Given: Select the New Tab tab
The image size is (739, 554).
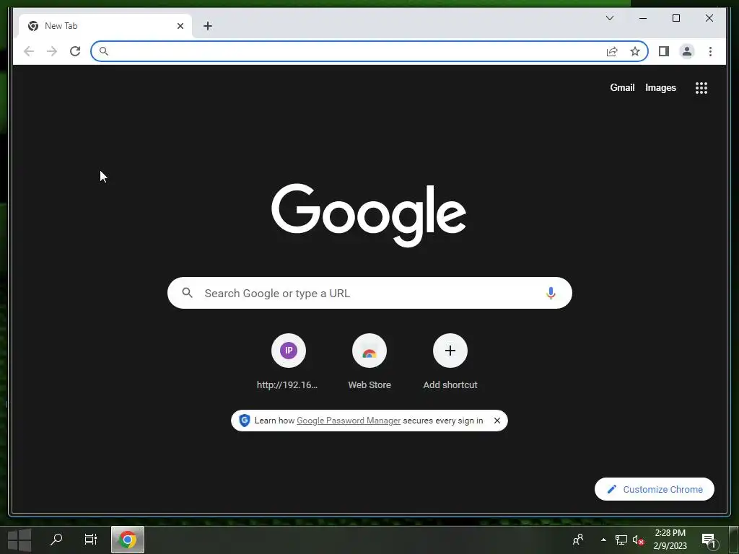Looking at the screenshot, I should pos(105,26).
